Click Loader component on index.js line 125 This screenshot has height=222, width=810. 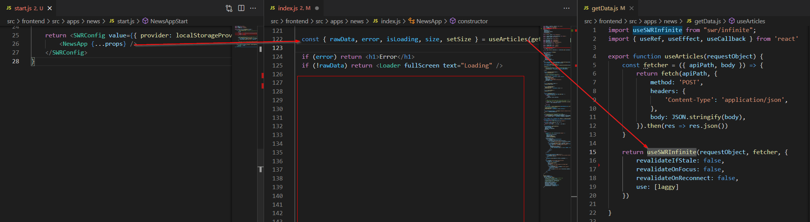(x=390, y=65)
